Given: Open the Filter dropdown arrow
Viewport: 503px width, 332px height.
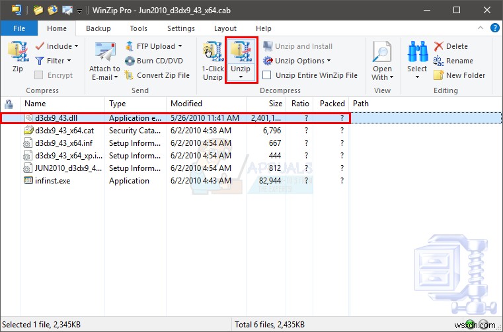Looking at the screenshot, I should point(69,61).
